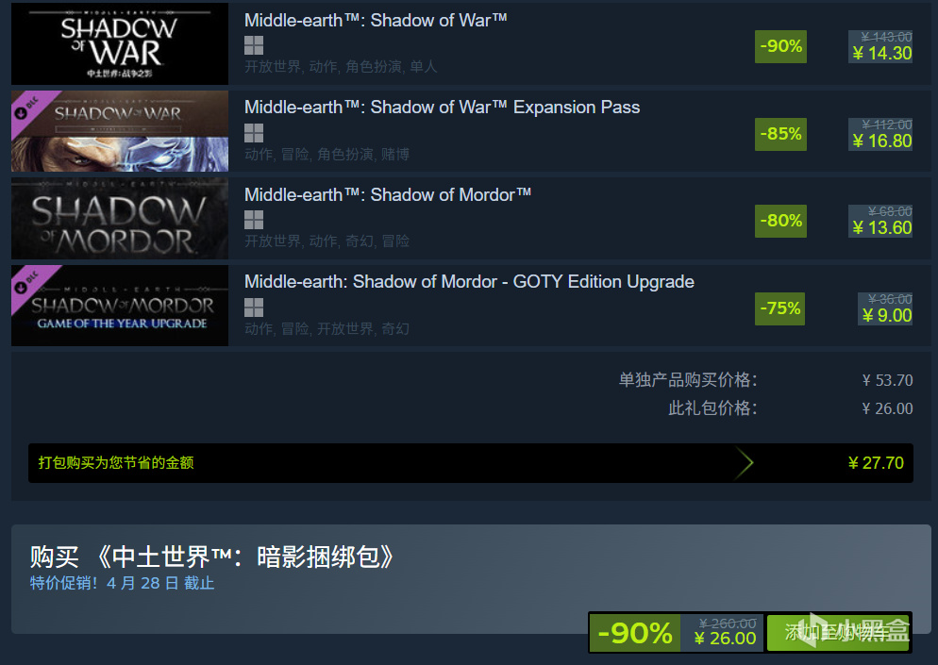Click Windows icon under Shadow of Mordor title
The height and width of the screenshot is (665, 938).
click(254, 220)
